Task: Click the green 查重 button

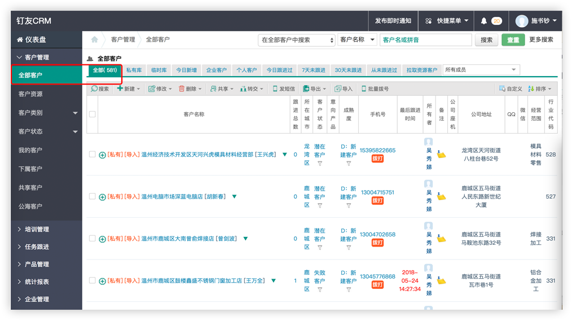Action: tap(513, 39)
